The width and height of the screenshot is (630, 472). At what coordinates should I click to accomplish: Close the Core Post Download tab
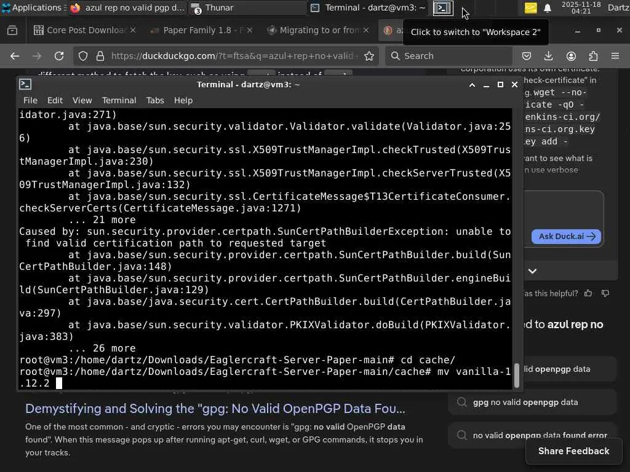(133, 30)
